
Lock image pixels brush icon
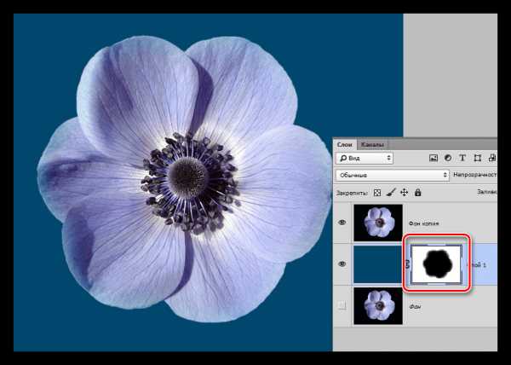391,193
